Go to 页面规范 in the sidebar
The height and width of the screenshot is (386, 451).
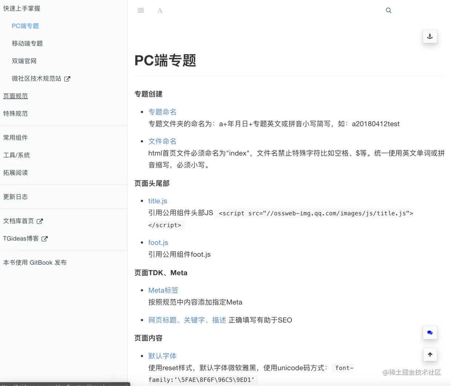tap(15, 96)
